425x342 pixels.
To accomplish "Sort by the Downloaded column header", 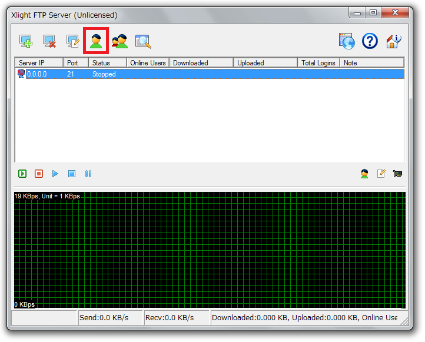I will click(x=201, y=63).
